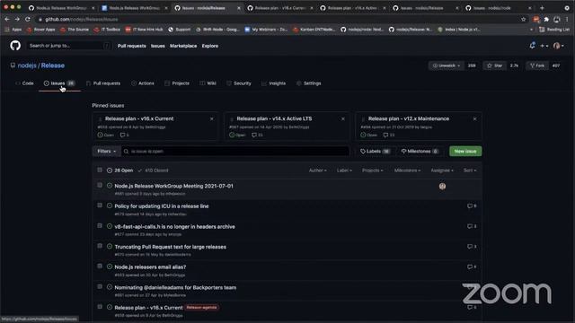Image resolution: width=575 pixels, height=323 pixels.
Task: Switch to the Projects tab
Action: click(177, 83)
